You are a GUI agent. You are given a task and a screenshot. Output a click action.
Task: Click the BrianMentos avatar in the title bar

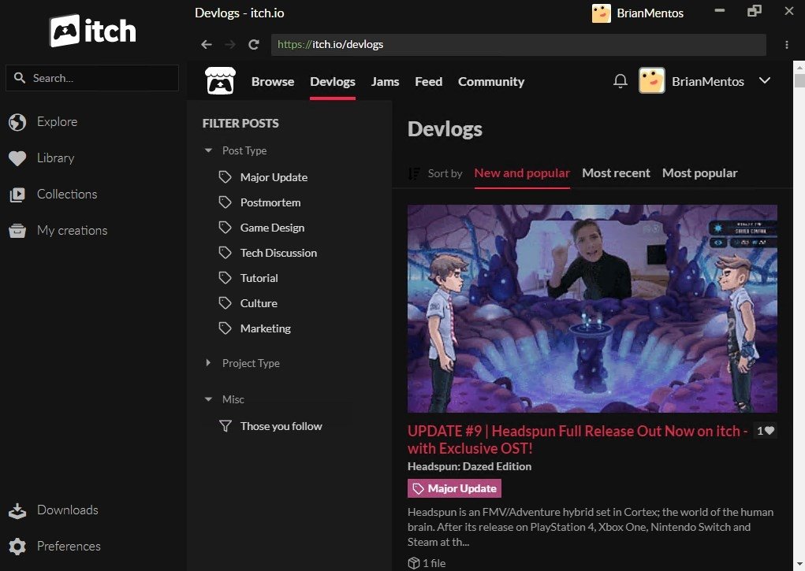[x=601, y=13]
